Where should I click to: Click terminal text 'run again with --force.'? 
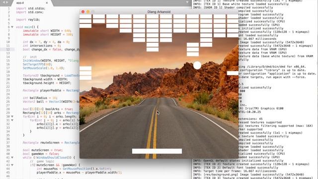click(x=286, y=77)
